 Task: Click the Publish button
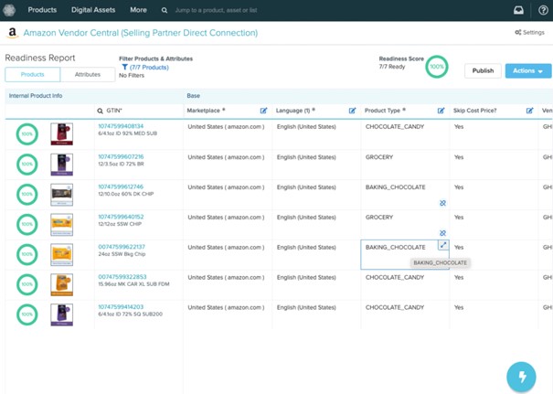coord(483,71)
